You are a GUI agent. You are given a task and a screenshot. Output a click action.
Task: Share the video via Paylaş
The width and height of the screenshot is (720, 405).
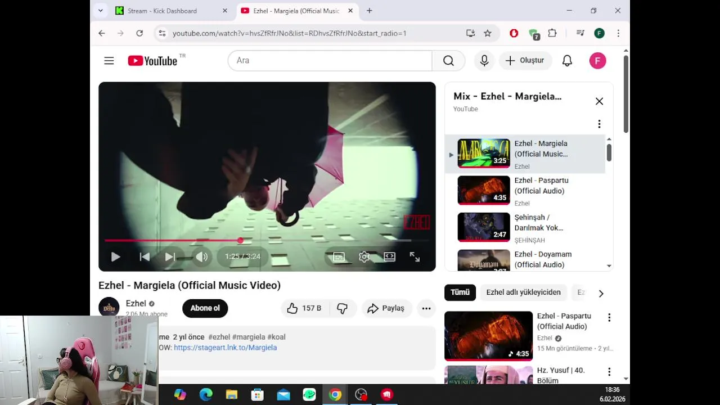coord(386,308)
